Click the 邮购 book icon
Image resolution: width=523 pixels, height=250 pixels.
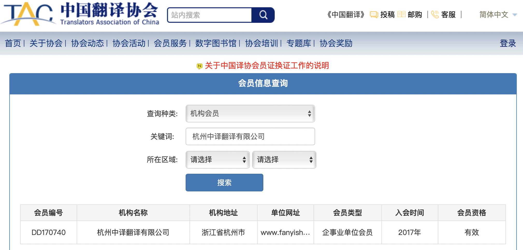pyautogui.click(x=401, y=14)
